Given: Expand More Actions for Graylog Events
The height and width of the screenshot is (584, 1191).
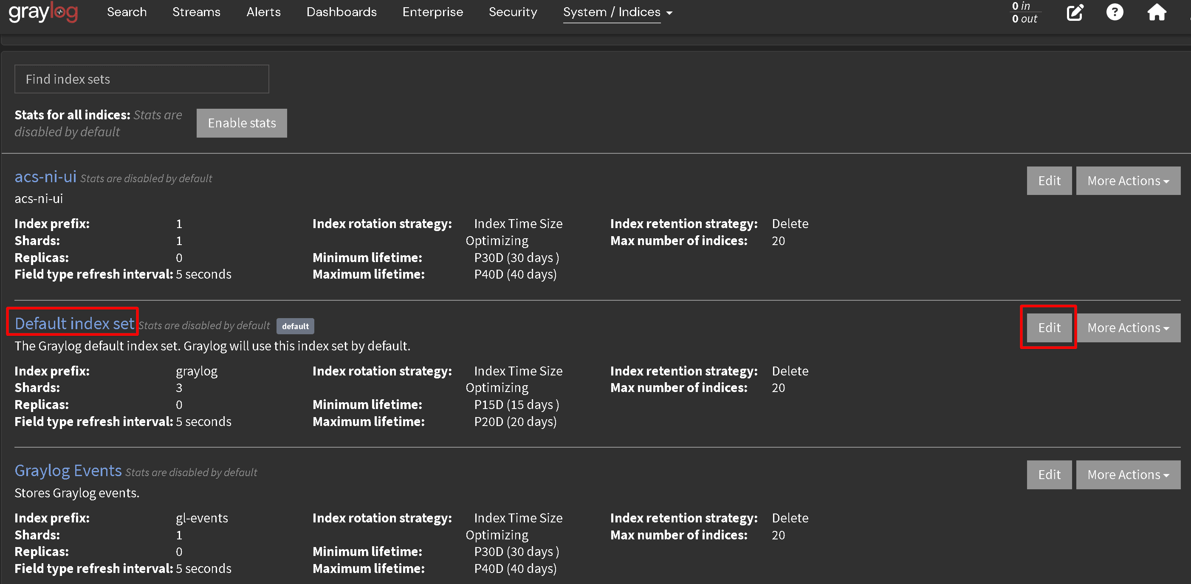Looking at the screenshot, I should pyautogui.click(x=1128, y=475).
